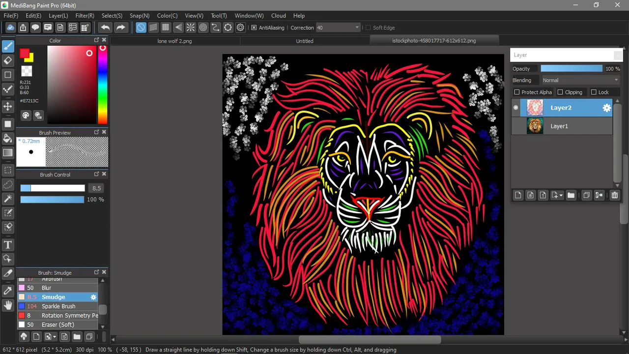
Task: Select the transparent color swatch
Action: tap(27, 71)
